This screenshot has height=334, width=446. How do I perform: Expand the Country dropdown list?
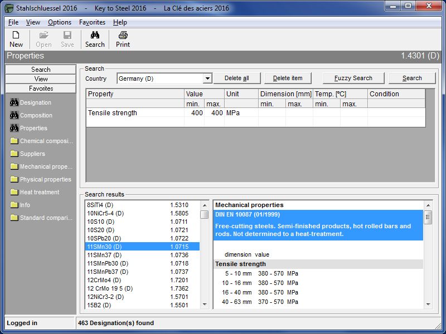[207, 78]
